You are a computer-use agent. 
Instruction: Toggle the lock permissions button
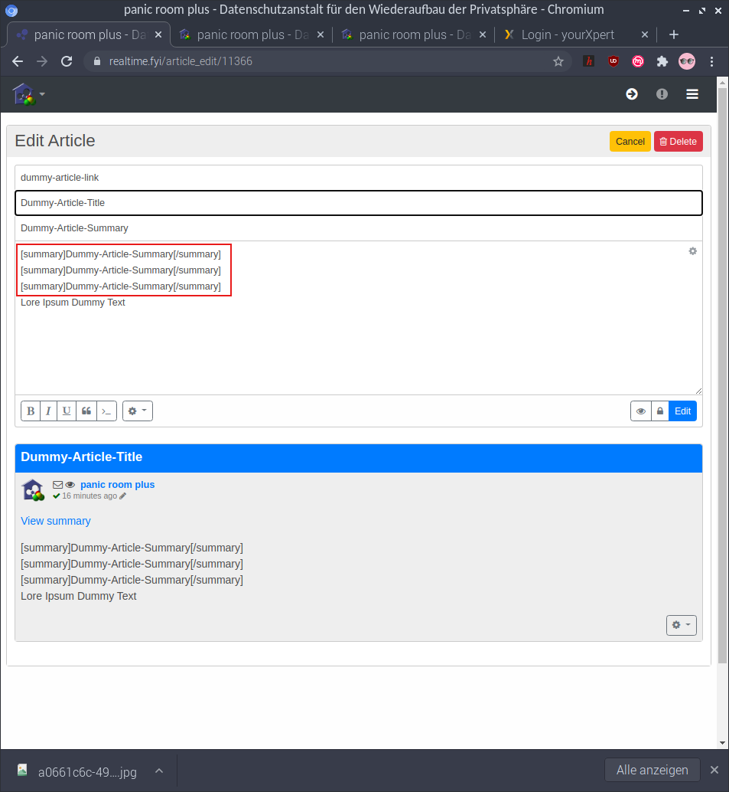(x=659, y=411)
